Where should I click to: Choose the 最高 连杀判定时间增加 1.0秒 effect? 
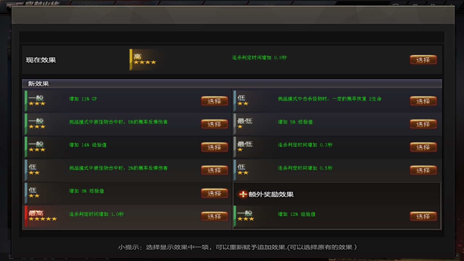pos(214,216)
